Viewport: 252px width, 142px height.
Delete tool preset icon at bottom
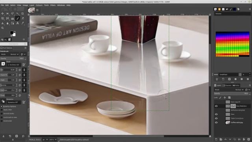17,136
